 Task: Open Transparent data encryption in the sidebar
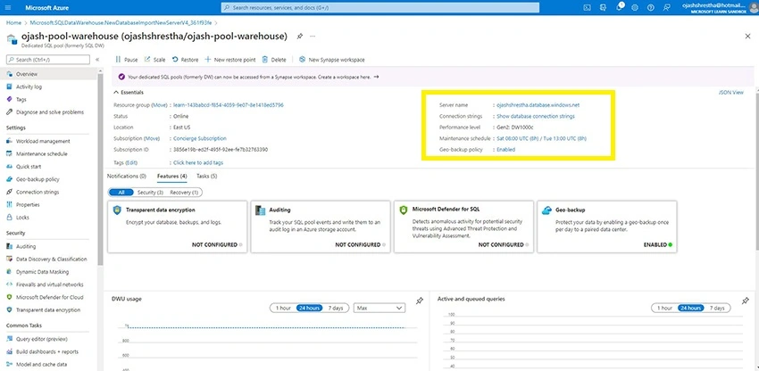click(48, 310)
